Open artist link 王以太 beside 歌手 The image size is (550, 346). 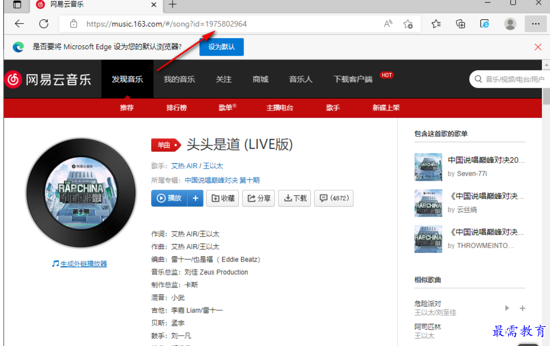point(213,166)
